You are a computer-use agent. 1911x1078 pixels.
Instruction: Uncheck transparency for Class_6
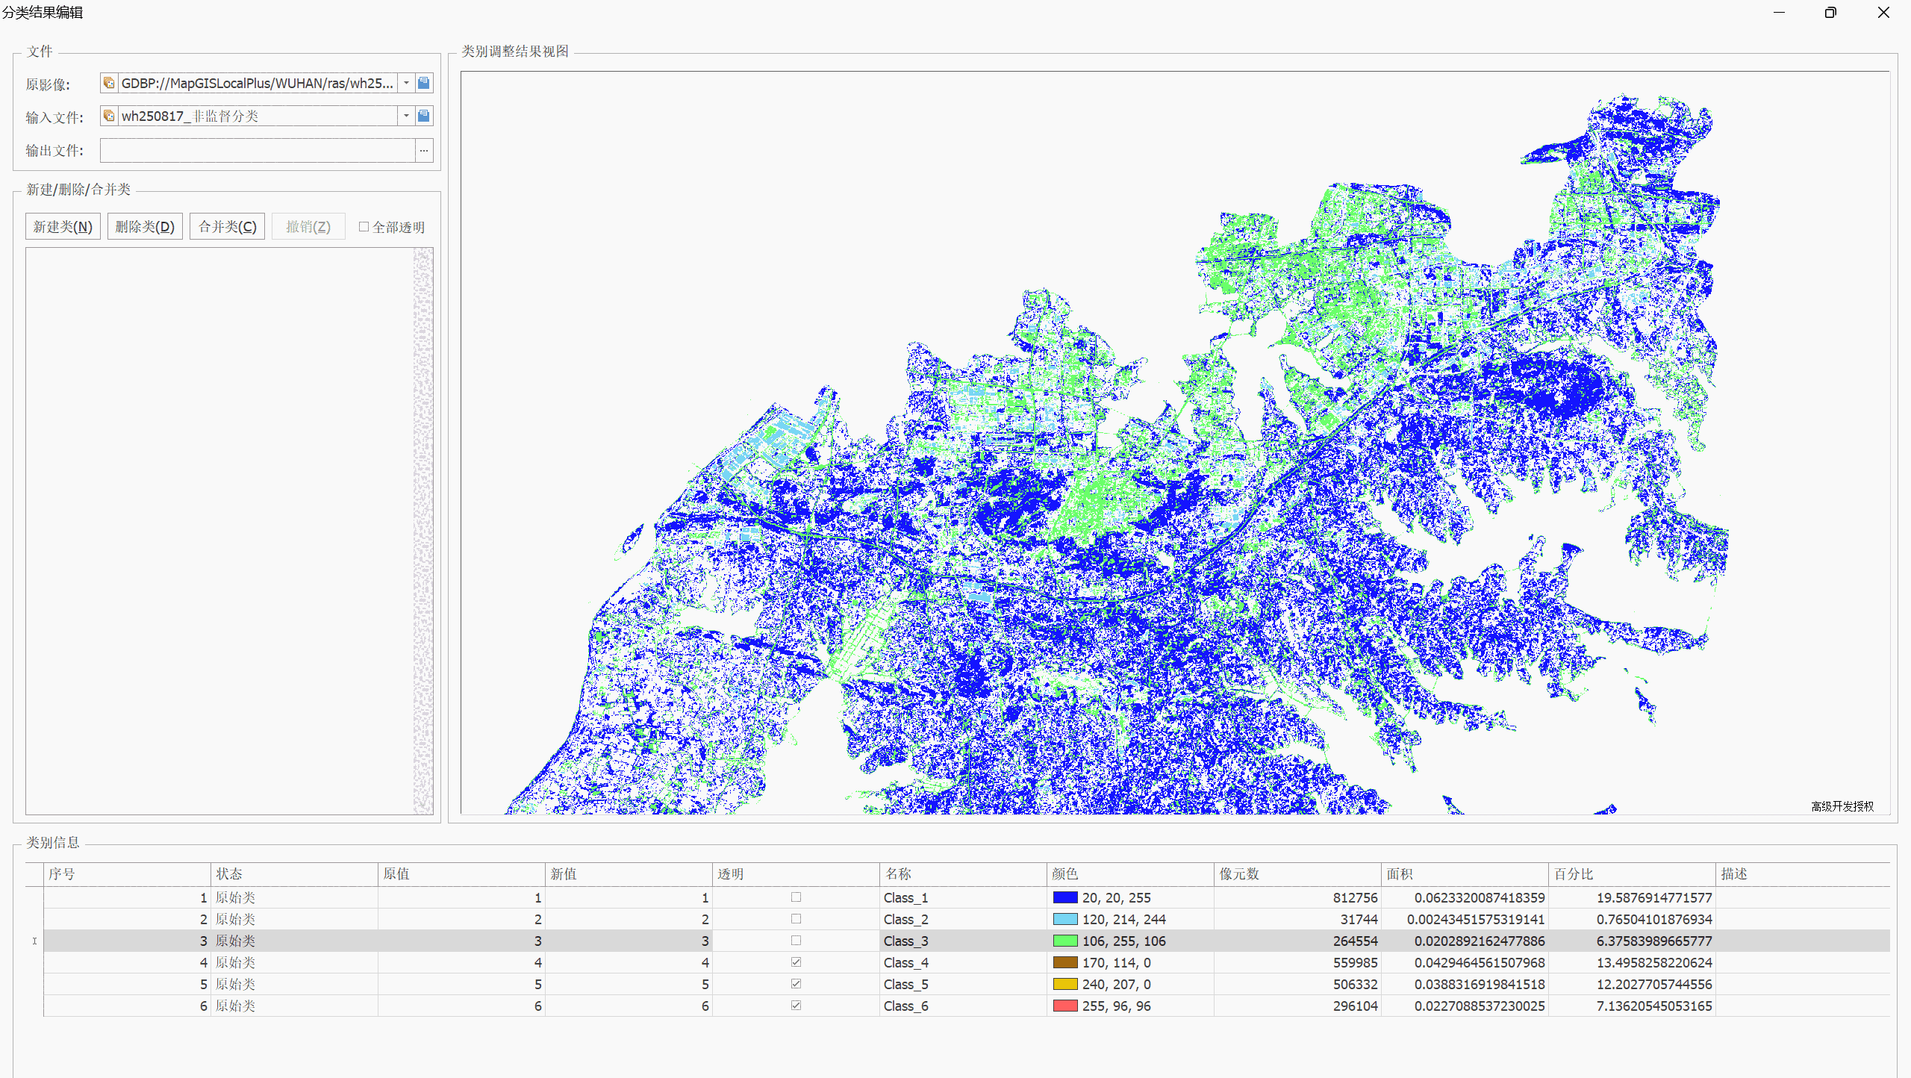pyautogui.click(x=796, y=1006)
